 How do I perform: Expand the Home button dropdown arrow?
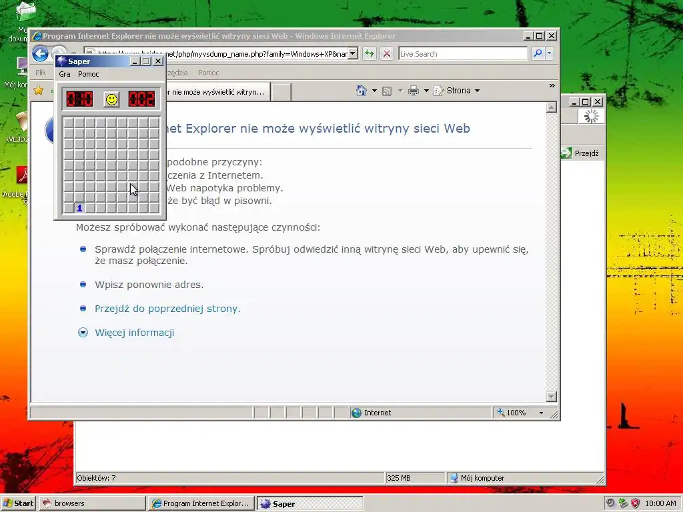374,91
